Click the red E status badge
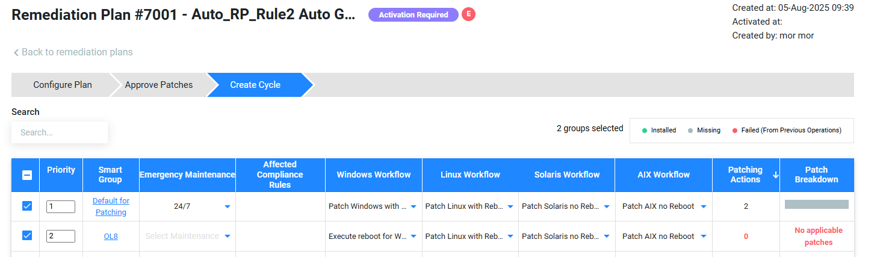 pos(468,14)
